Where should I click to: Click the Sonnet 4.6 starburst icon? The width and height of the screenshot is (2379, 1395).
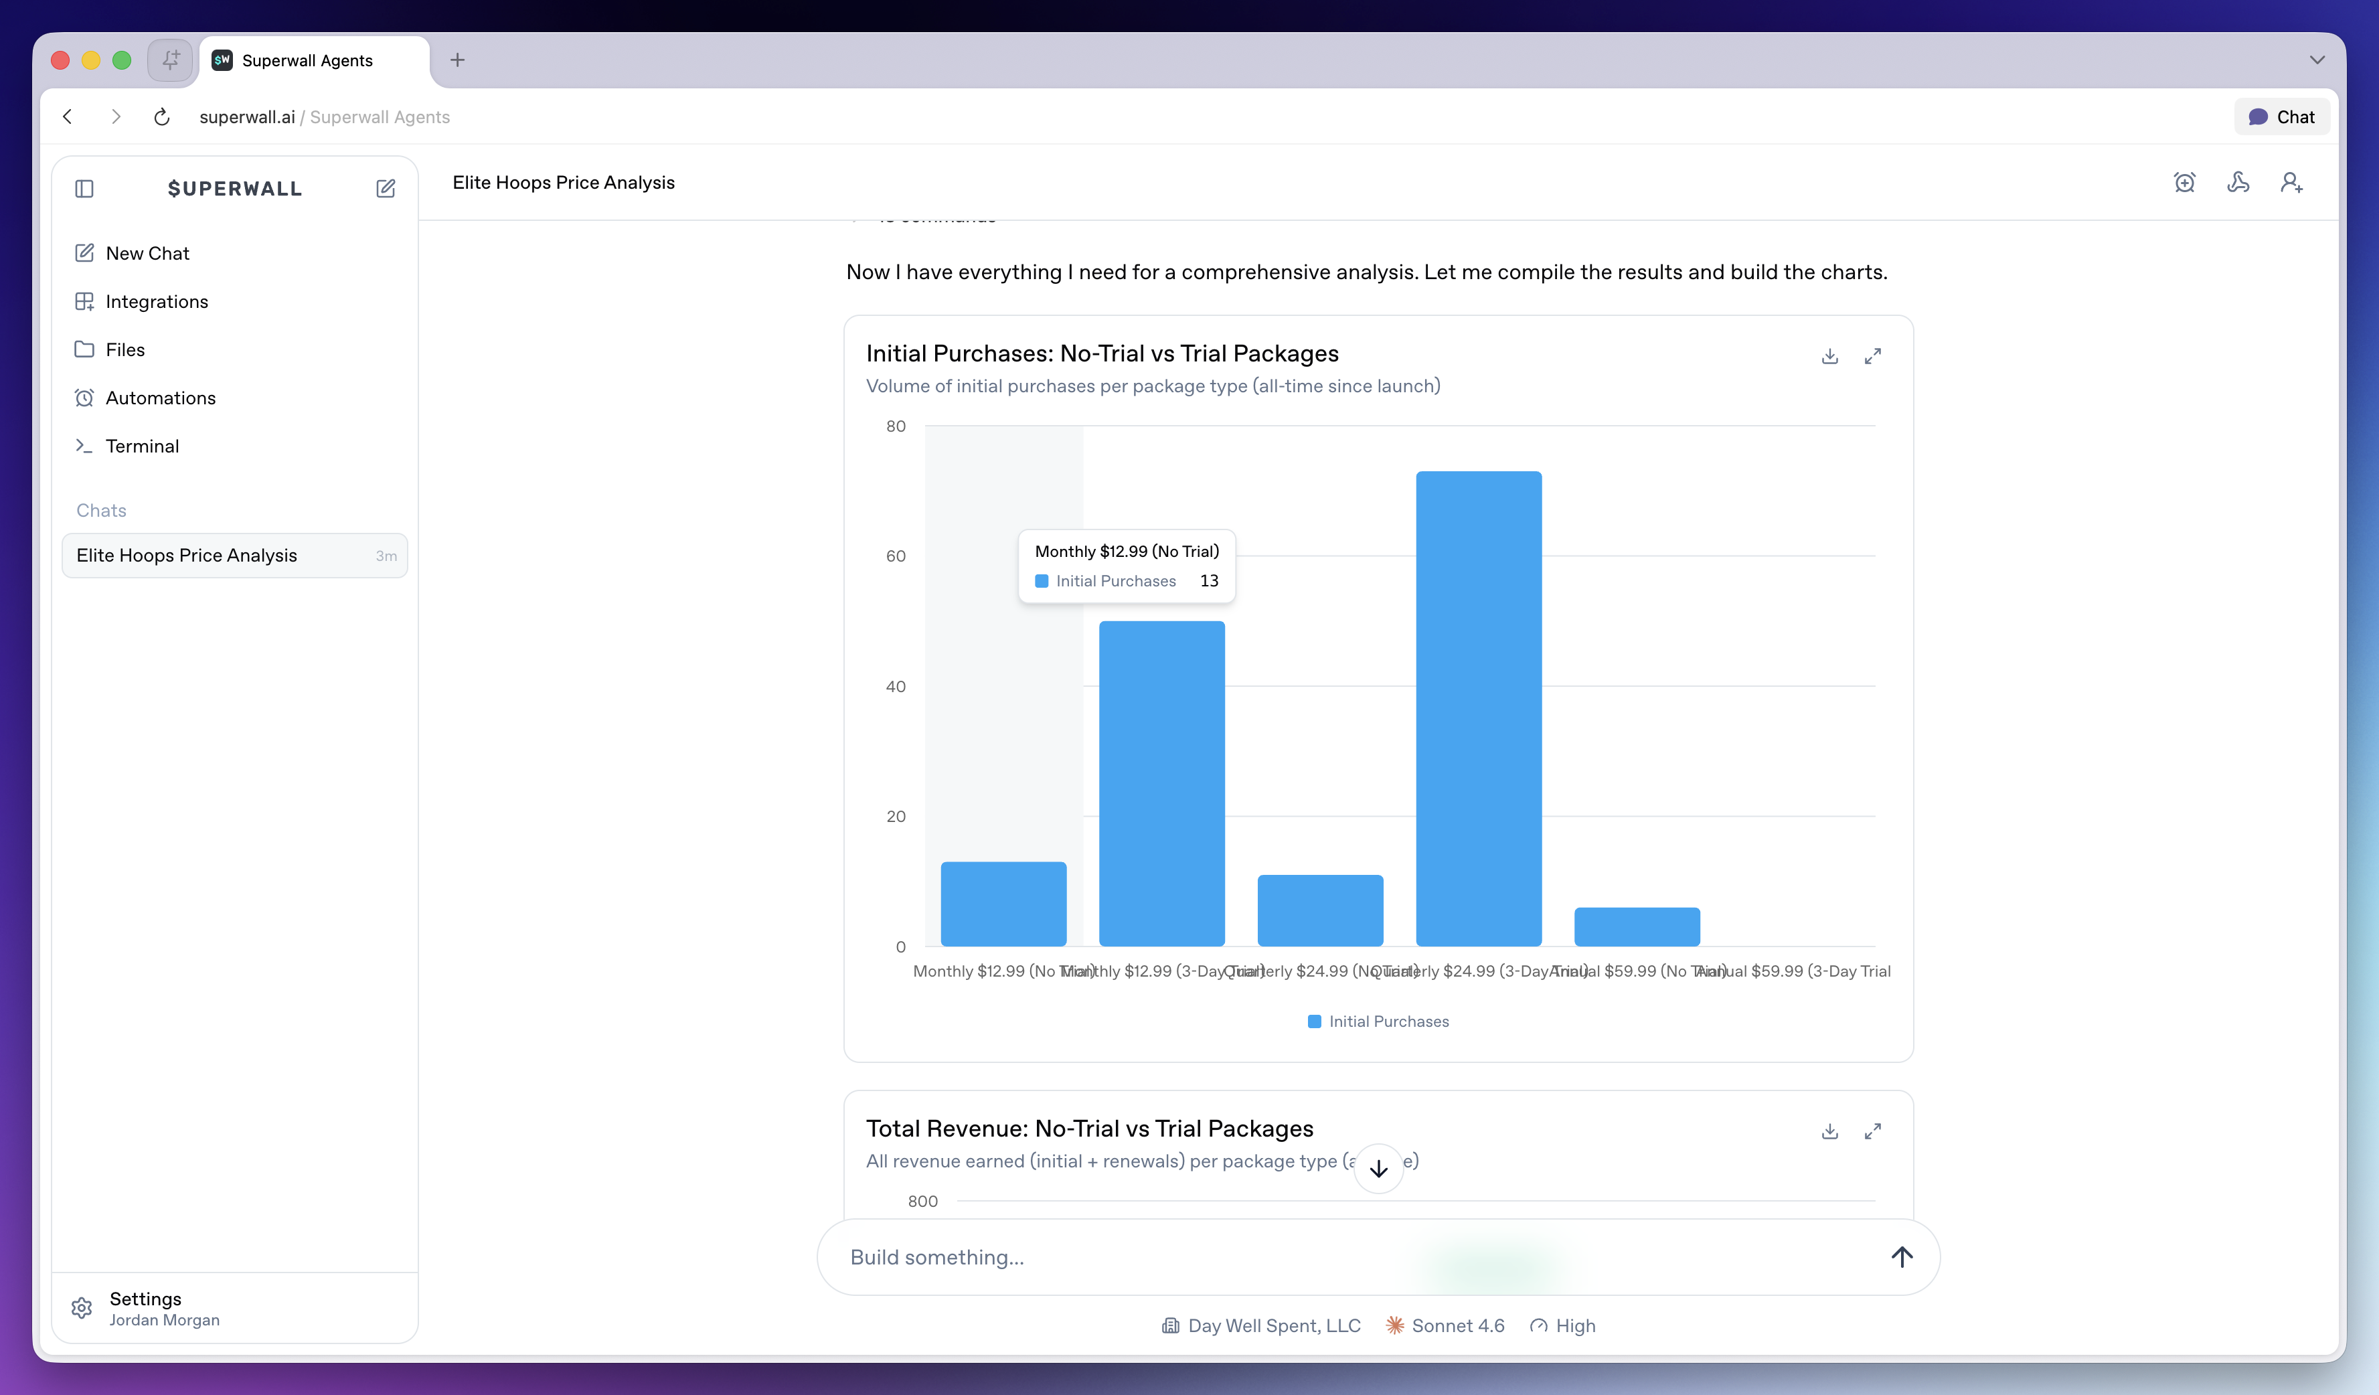[1394, 1326]
